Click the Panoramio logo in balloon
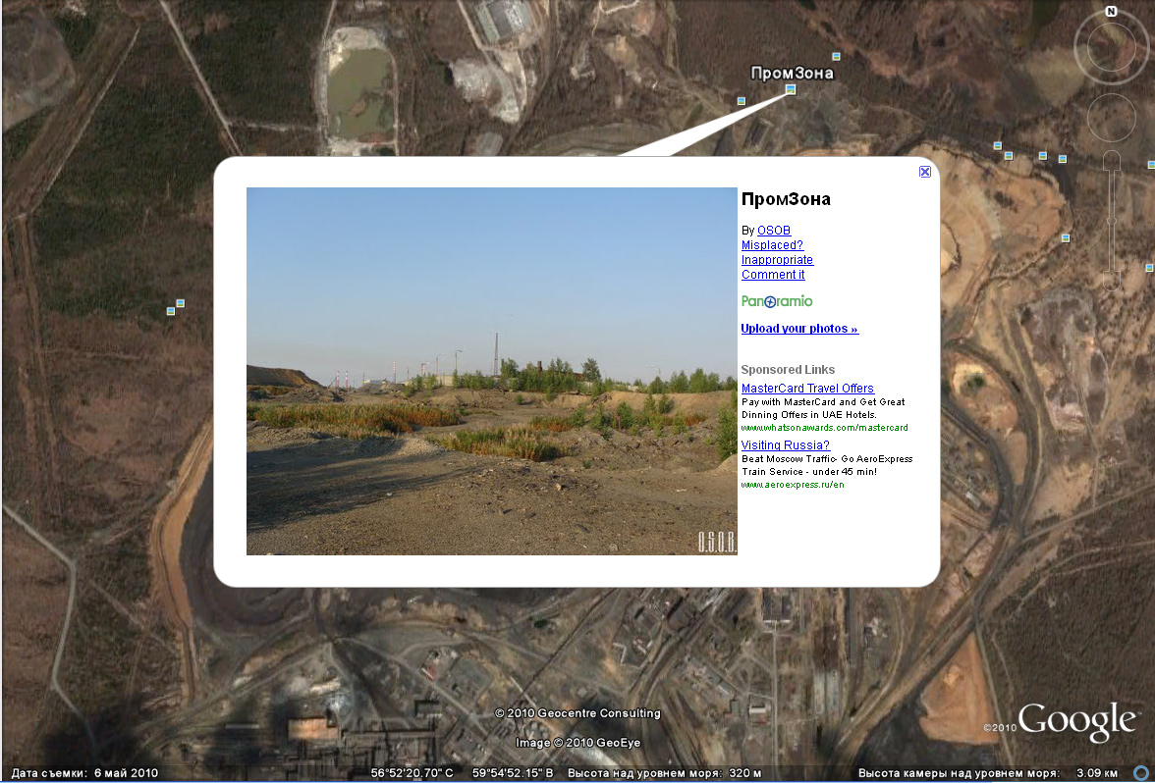Screen dimensions: 1155x783 (x=776, y=301)
